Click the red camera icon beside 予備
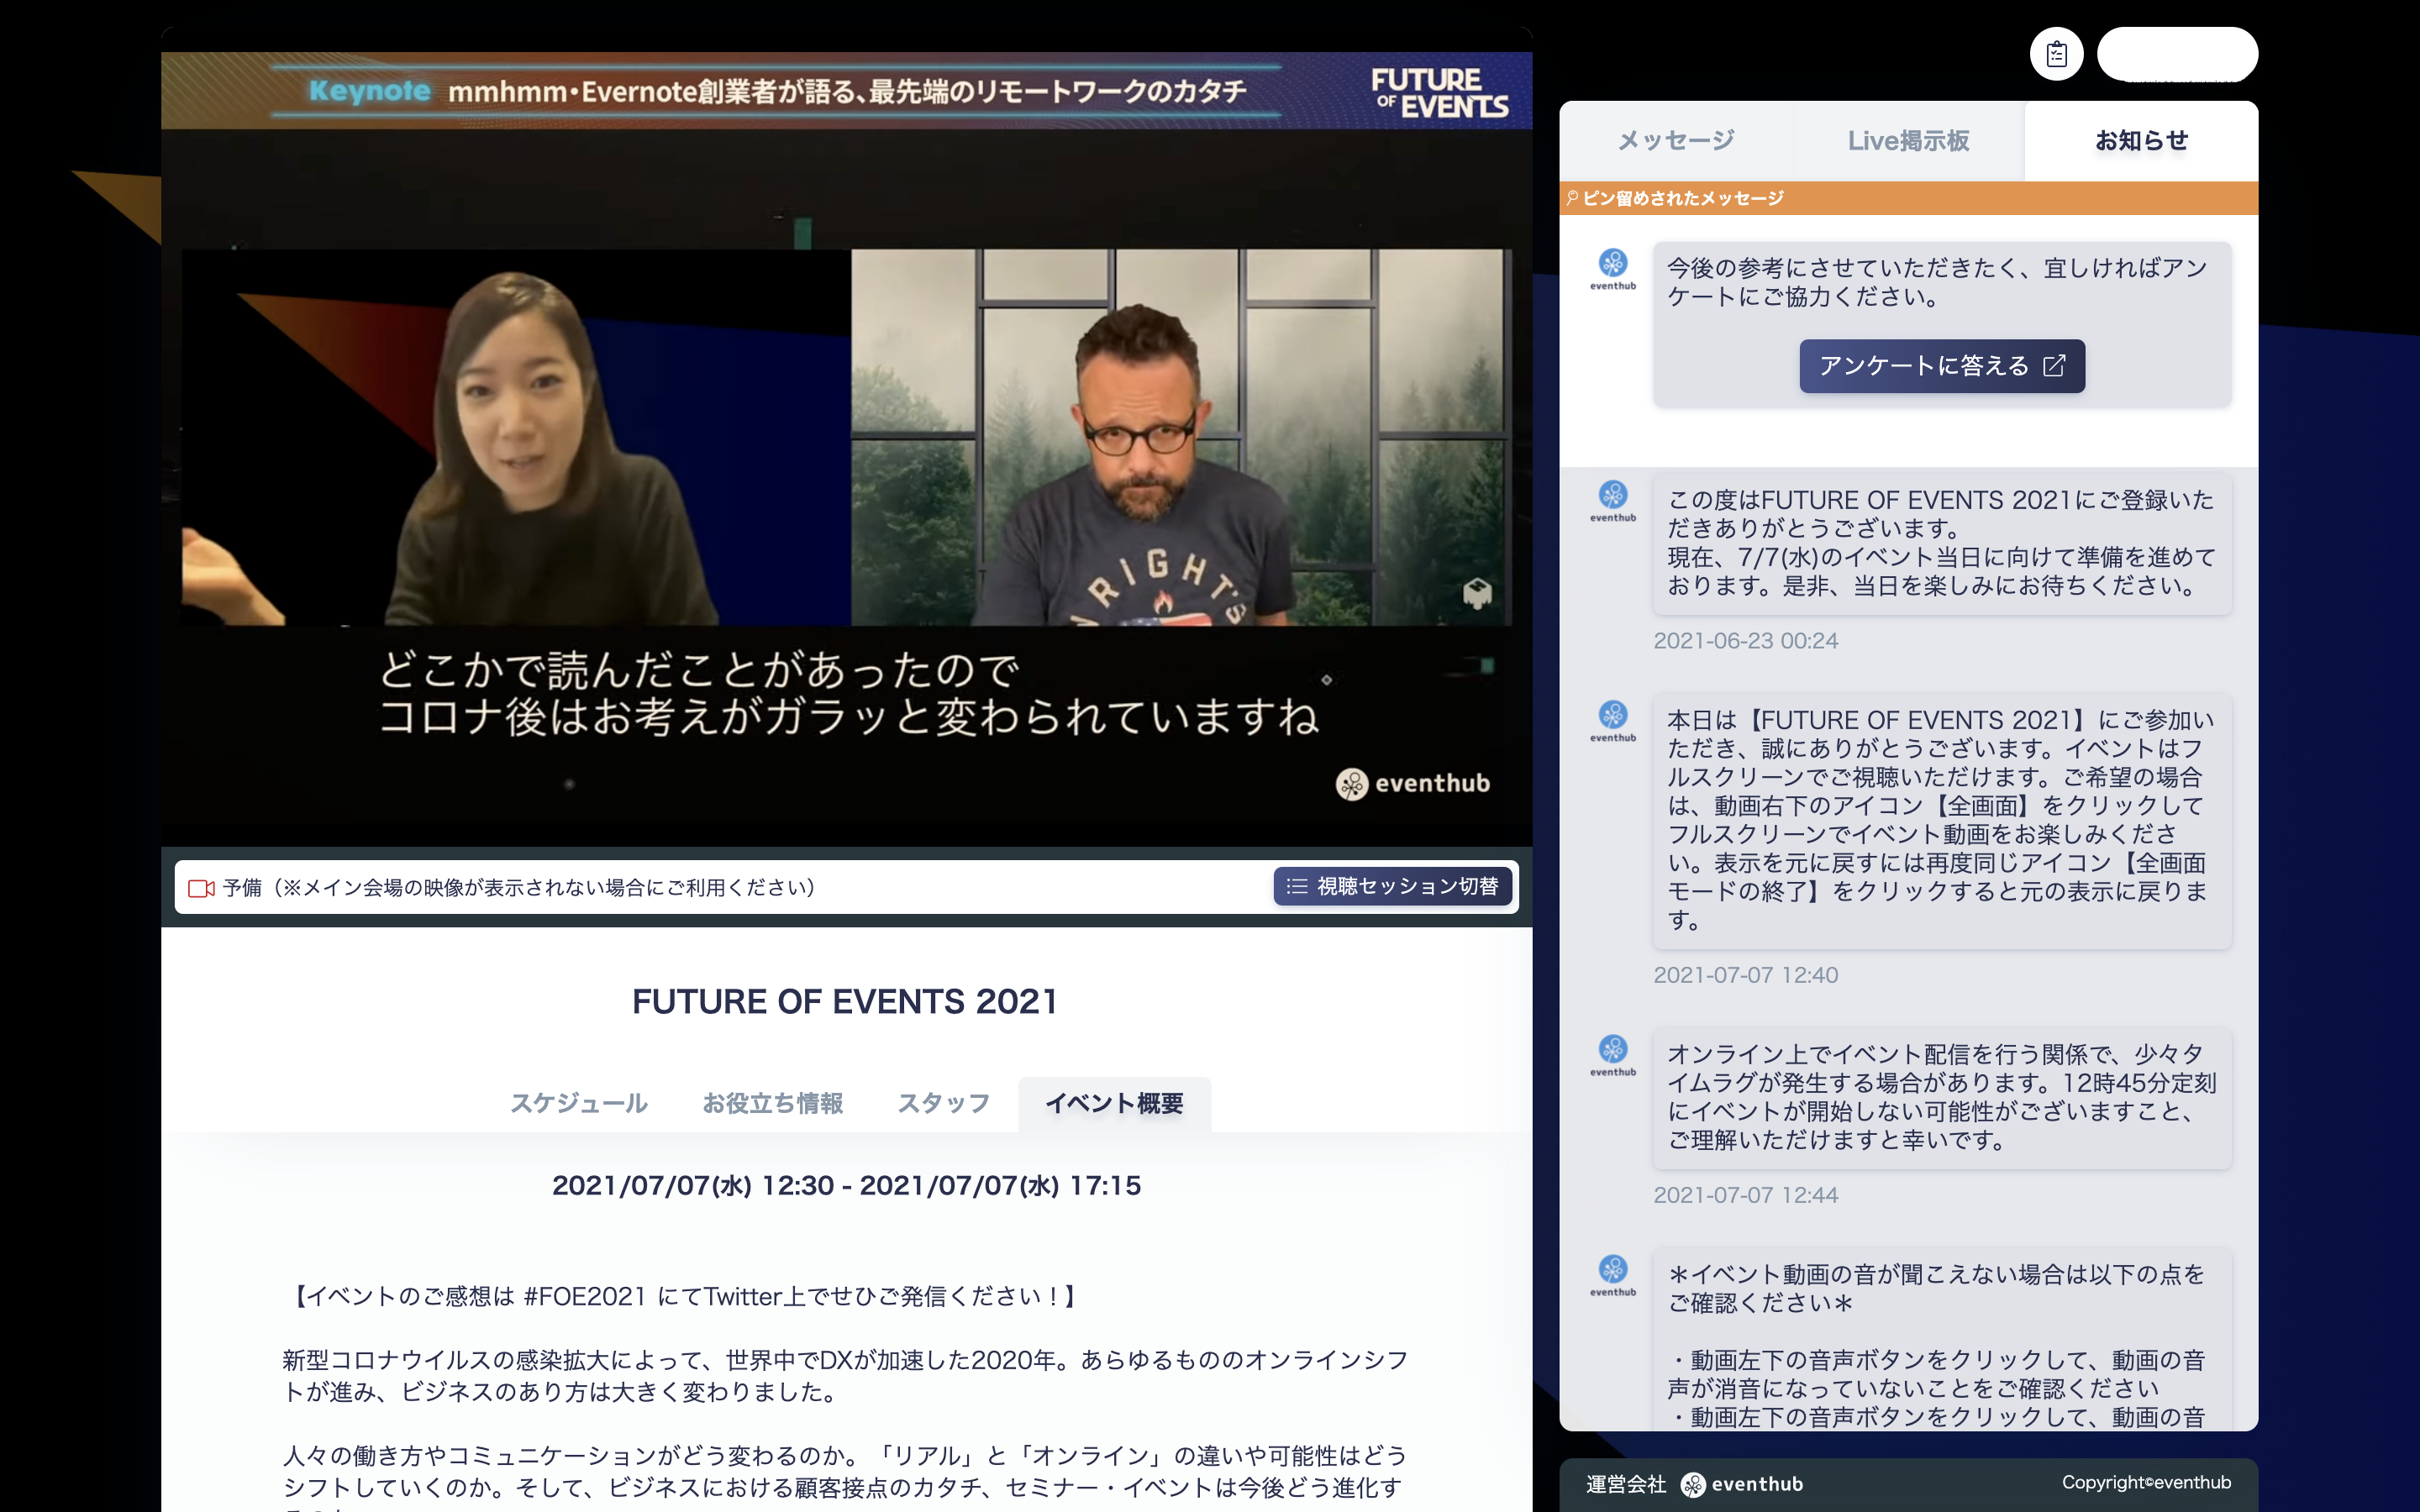 coord(201,888)
